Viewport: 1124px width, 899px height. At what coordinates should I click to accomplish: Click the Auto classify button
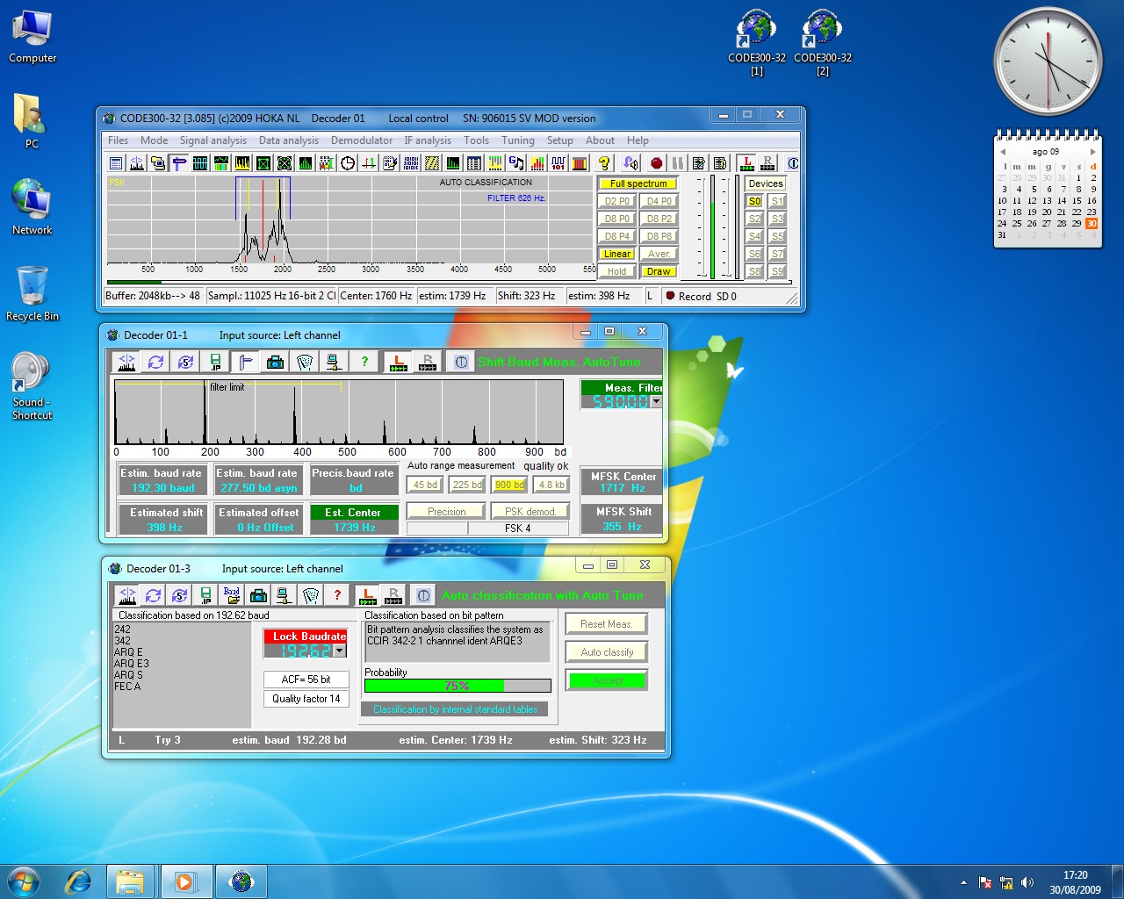pyautogui.click(x=607, y=652)
